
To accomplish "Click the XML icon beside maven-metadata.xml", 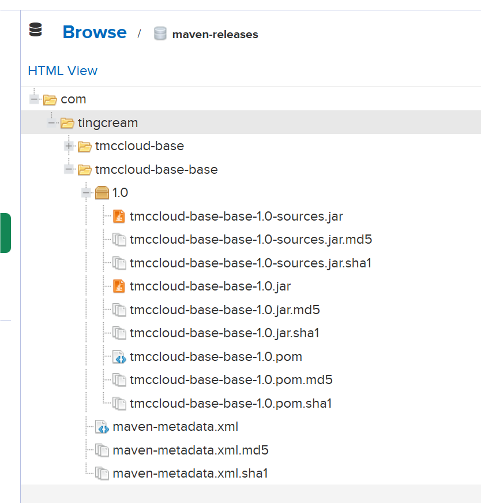I will pos(102,427).
